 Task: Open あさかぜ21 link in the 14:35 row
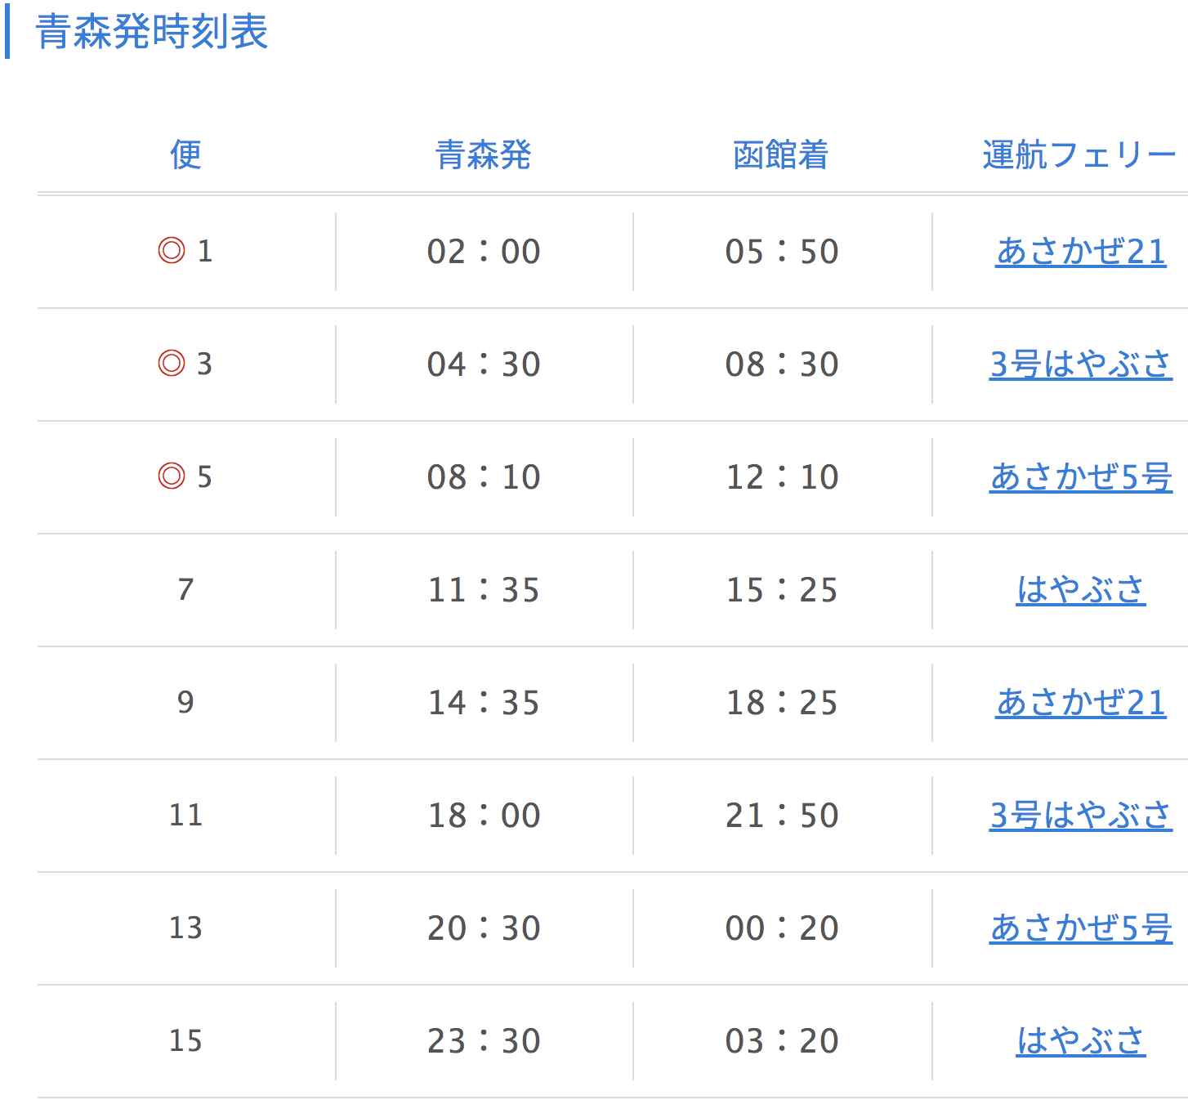point(1081,702)
